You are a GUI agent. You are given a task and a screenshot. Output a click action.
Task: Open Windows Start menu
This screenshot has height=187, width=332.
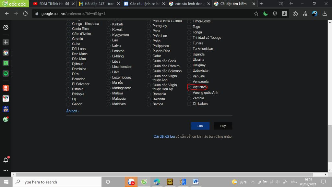coord(6,182)
